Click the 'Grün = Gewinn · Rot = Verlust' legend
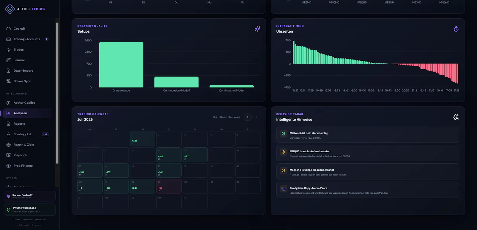The image size is (477, 230). (227, 117)
